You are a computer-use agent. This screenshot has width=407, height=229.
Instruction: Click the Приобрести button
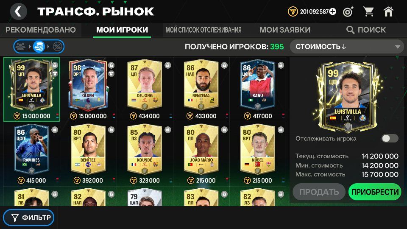(x=375, y=192)
